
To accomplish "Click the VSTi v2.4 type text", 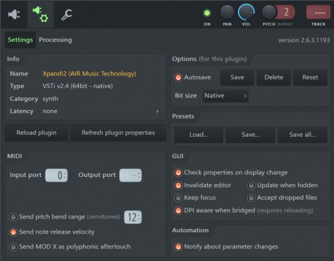I will pyautogui.click(x=77, y=86).
